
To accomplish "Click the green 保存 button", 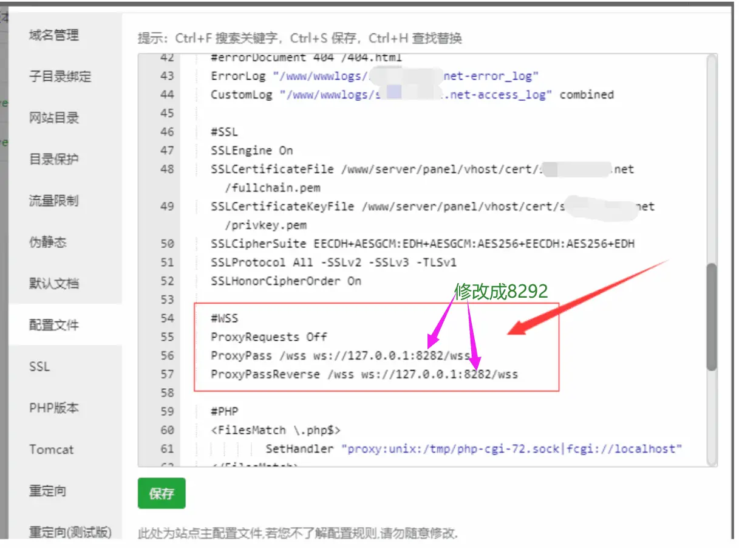I will (x=162, y=493).
